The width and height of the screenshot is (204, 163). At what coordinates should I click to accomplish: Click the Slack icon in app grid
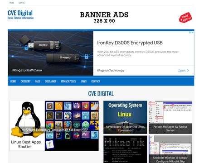77,135
